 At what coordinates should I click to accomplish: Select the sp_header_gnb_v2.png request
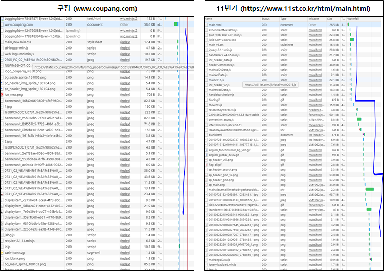click(293, 175)
